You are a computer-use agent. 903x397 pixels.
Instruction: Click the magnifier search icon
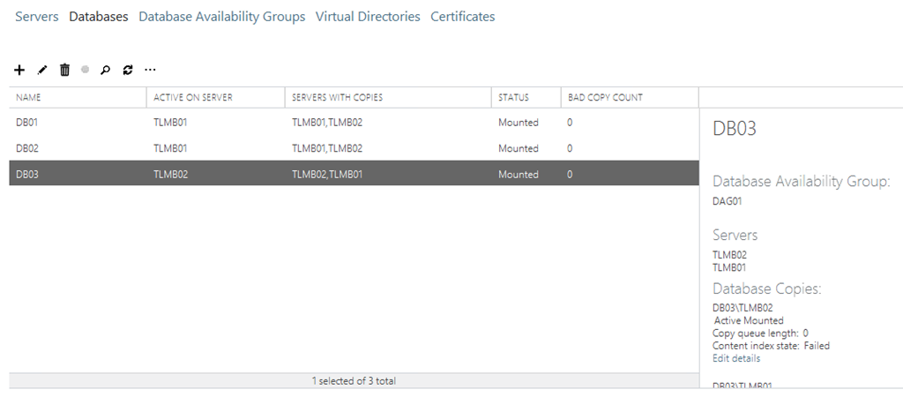coord(105,71)
